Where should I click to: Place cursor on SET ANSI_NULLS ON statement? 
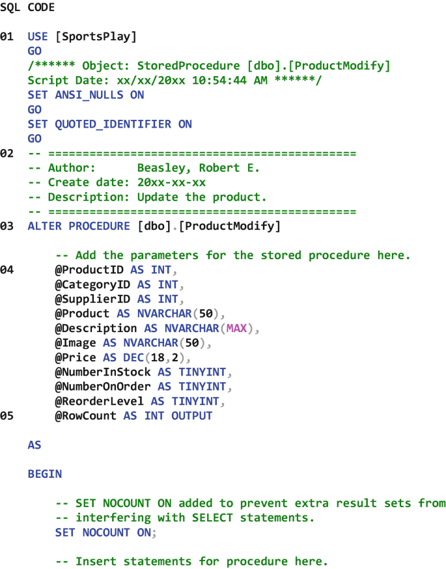click(85, 95)
